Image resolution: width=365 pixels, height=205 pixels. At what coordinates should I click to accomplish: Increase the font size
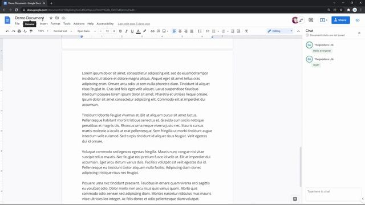click(114, 31)
